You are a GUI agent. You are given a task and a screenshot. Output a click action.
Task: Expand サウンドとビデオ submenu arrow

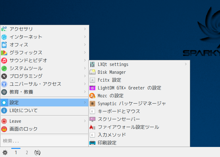point(85,60)
